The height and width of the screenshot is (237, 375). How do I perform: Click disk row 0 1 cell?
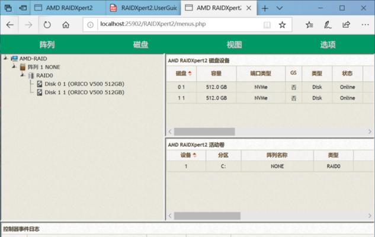coord(181,87)
